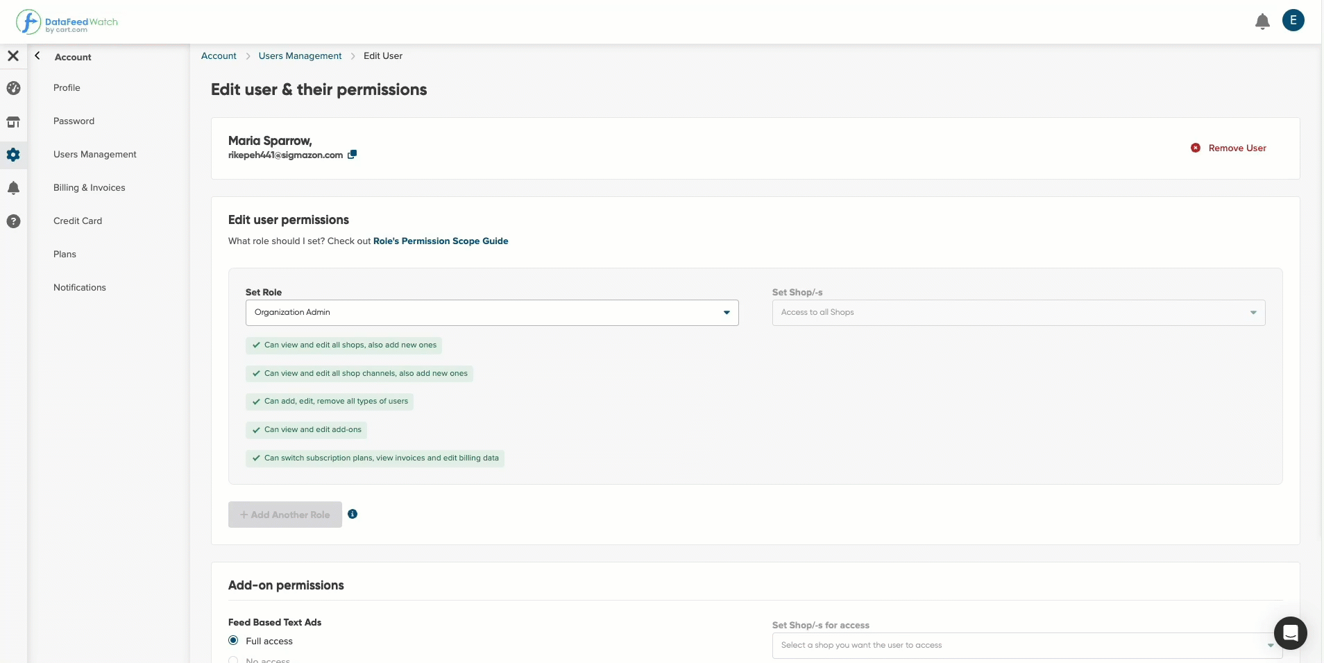The image size is (1324, 663).
Task: Click Users Management breadcrumb link
Action: point(300,56)
